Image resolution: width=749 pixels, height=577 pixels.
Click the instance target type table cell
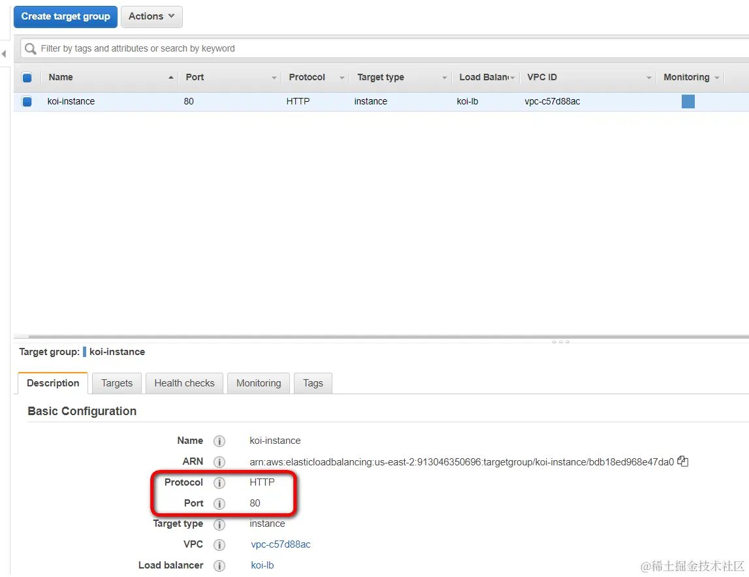(x=371, y=101)
